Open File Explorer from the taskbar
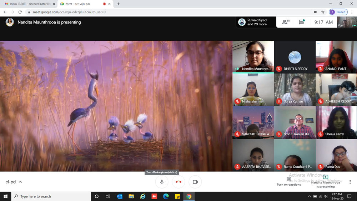 point(131,196)
